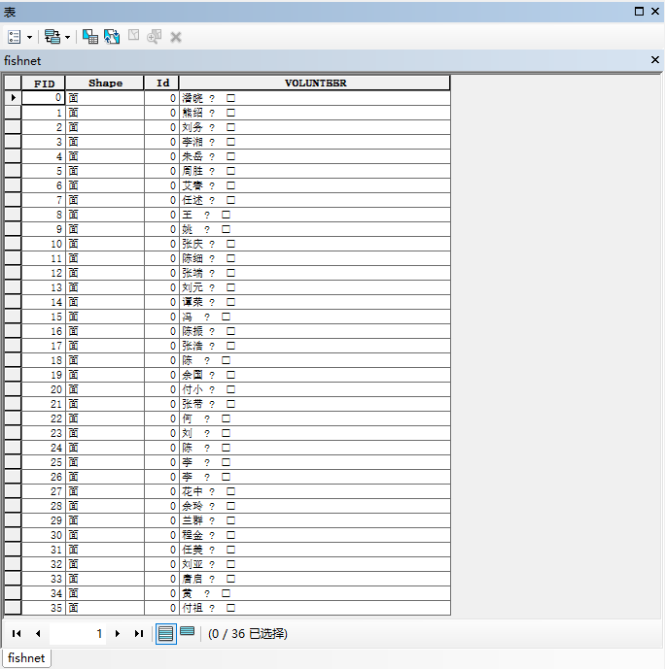Click VOLUNTEER cell in row FID 33
This screenshot has height=669, width=665.
(315, 579)
